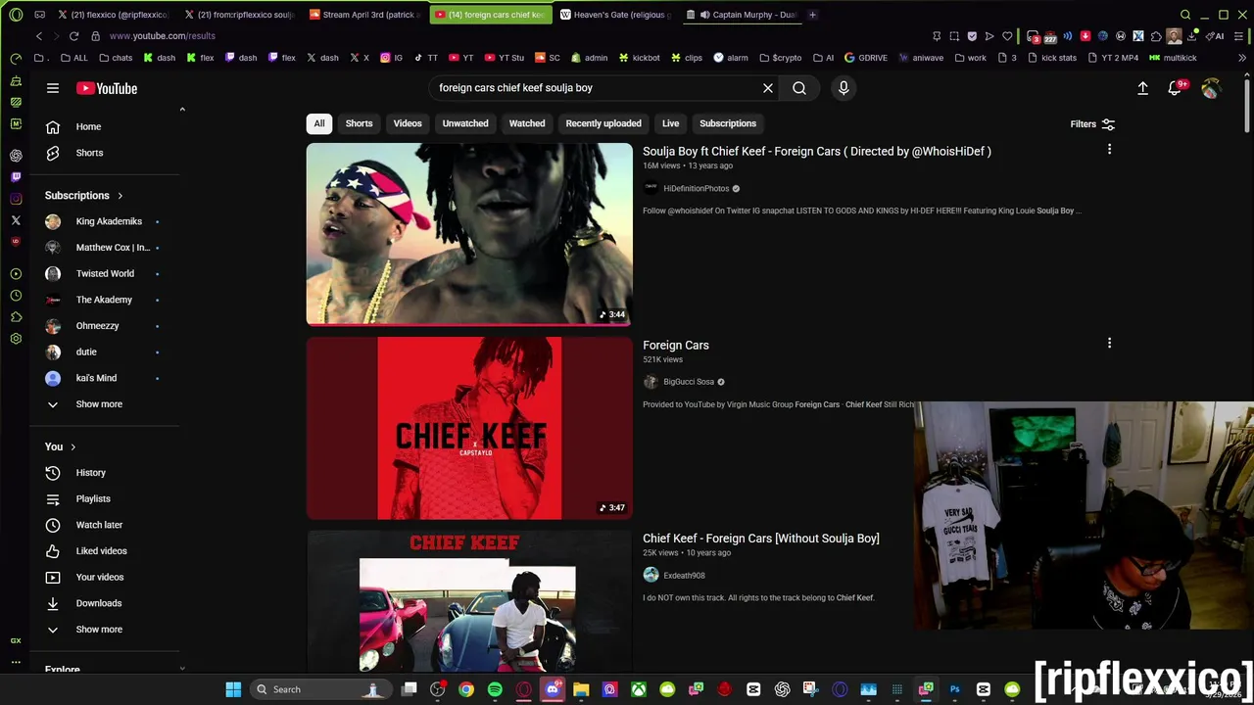Viewport: 1254px width, 705px height.
Task: Open the more options menu for the Soulja Boy video
Action: [x=1109, y=150]
